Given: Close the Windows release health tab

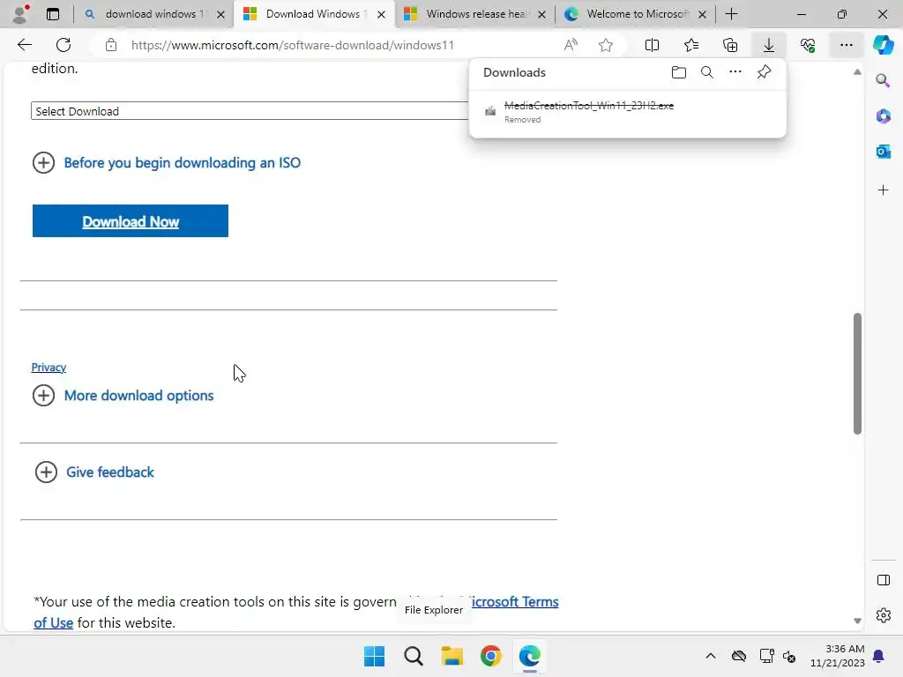Looking at the screenshot, I should [x=541, y=14].
